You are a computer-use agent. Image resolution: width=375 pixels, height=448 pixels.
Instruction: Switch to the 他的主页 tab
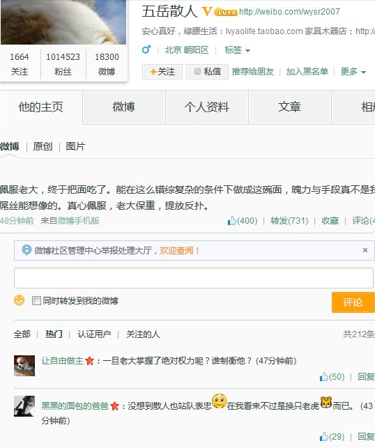click(41, 107)
